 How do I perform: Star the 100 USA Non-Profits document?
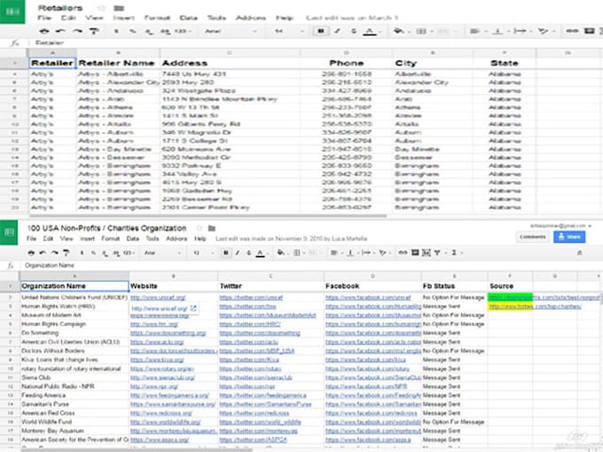[x=200, y=229]
